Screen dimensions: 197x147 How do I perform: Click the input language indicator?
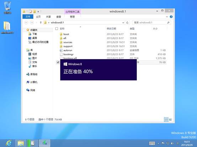(x=177, y=143)
